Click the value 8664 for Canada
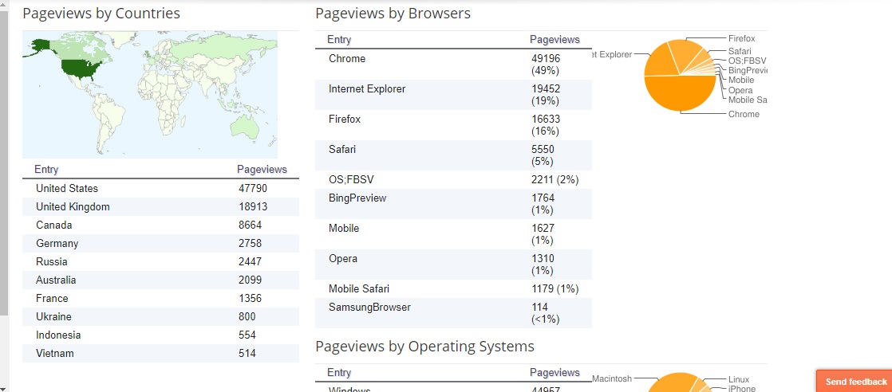Viewport: 892px width, 392px height. pos(251,225)
